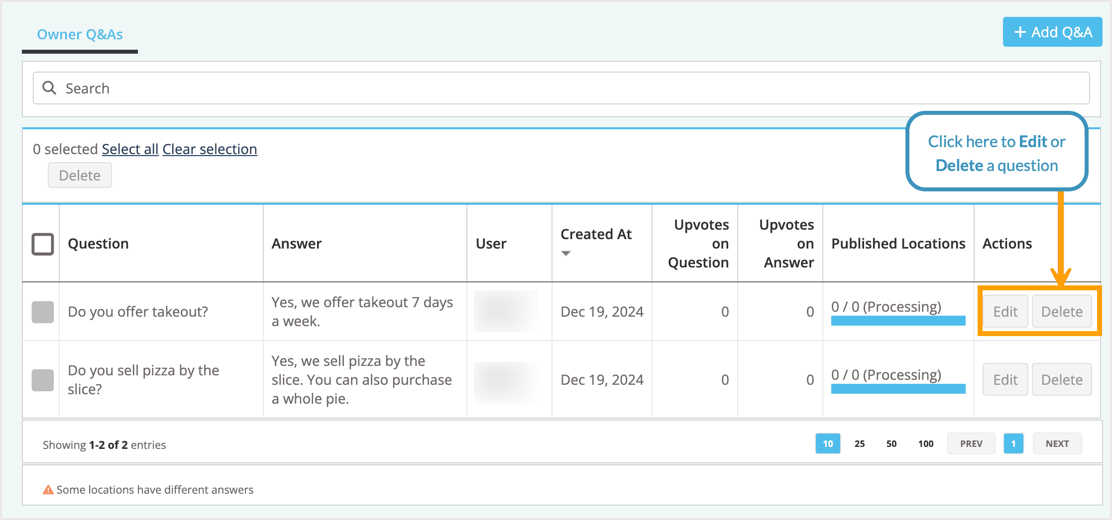Switch to the Owner Q&As tab
The width and height of the screenshot is (1112, 520).
click(x=80, y=34)
